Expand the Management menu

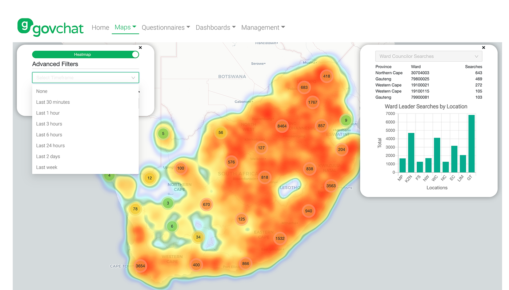click(x=263, y=28)
